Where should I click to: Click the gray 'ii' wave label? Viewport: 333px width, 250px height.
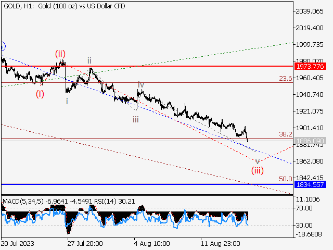coord(89,61)
